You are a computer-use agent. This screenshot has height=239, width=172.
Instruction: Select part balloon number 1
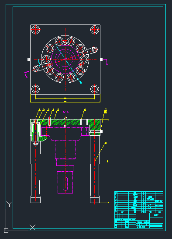pos(39,110)
